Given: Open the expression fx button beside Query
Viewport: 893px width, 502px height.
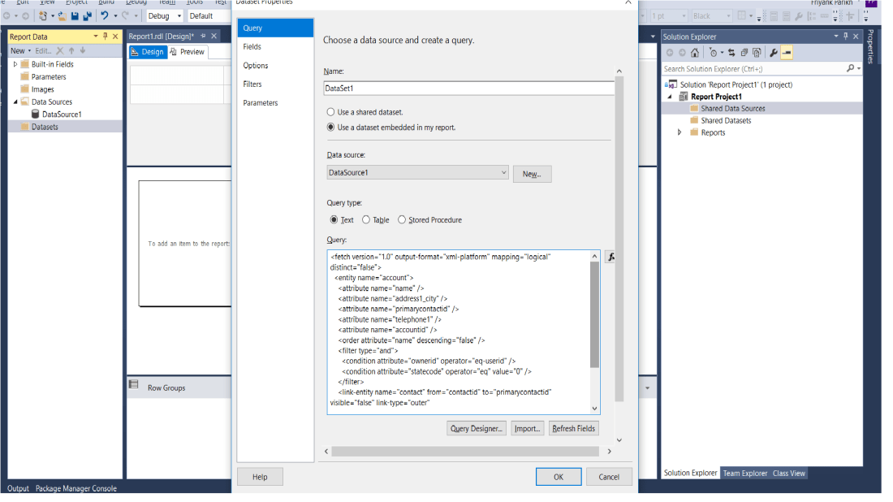Looking at the screenshot, I should pyautogui.click(x=611, y=257).
